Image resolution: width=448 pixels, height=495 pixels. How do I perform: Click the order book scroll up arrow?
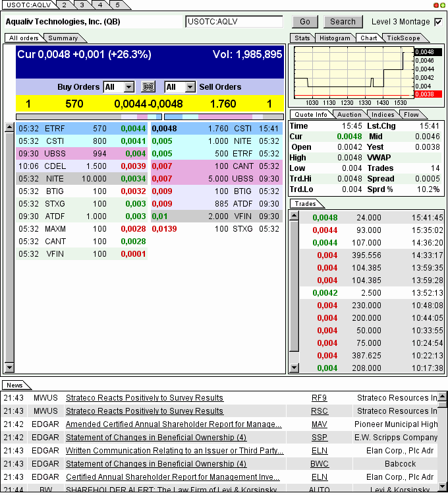click(9, 127)
